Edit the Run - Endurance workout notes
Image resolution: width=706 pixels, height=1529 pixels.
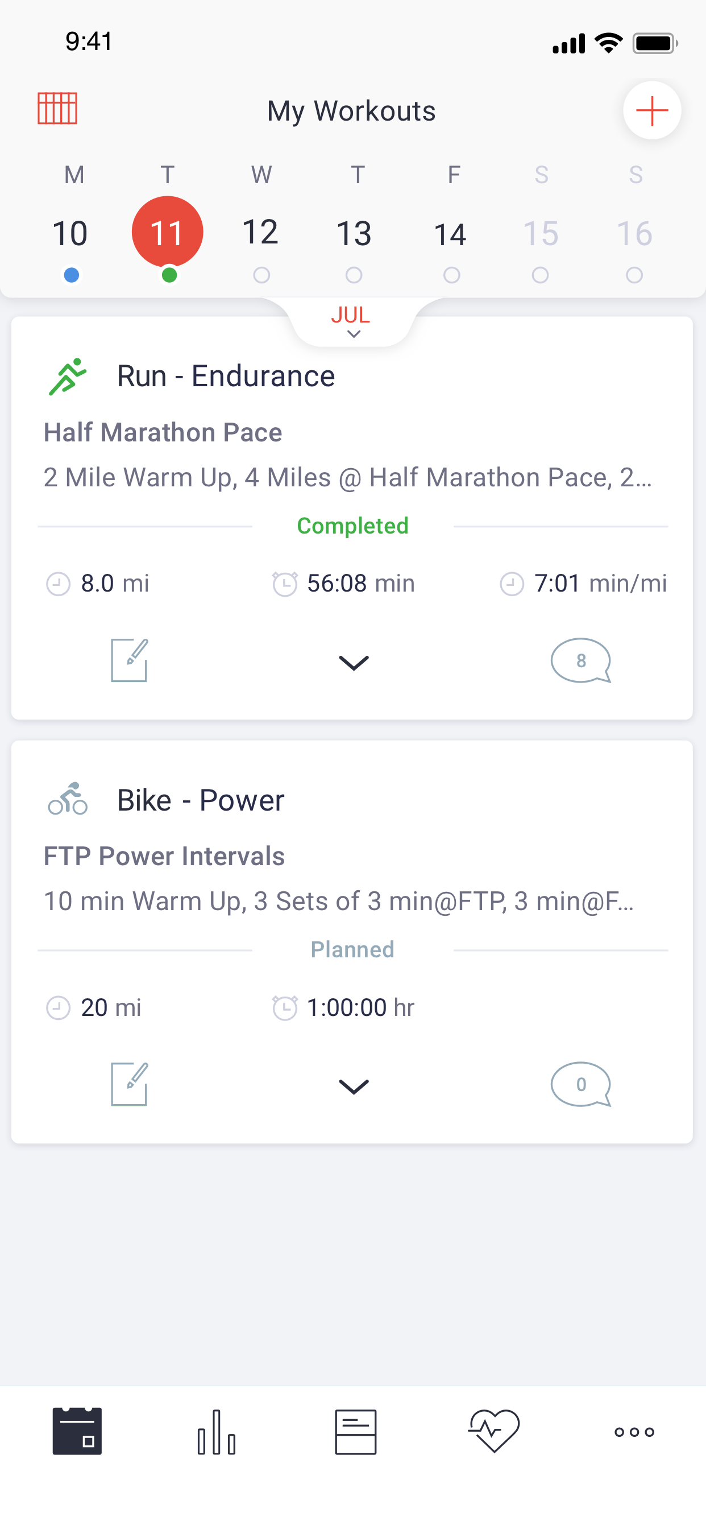(x=130, y=660)
